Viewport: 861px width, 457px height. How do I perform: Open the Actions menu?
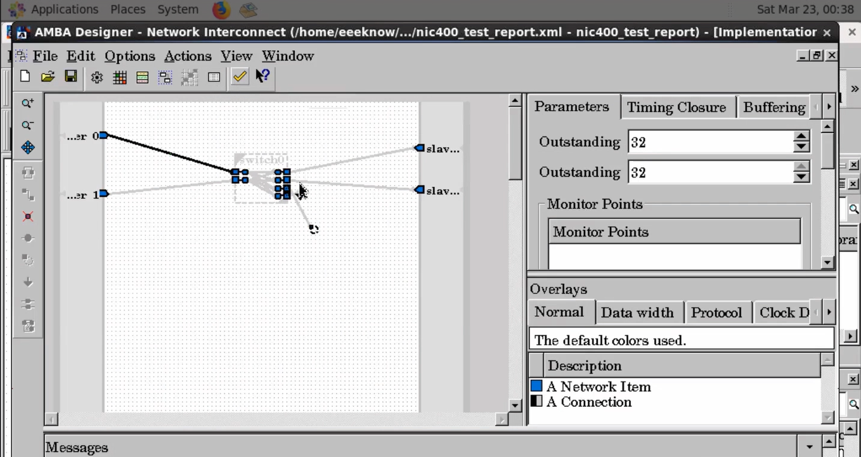(x=188, y=56)
